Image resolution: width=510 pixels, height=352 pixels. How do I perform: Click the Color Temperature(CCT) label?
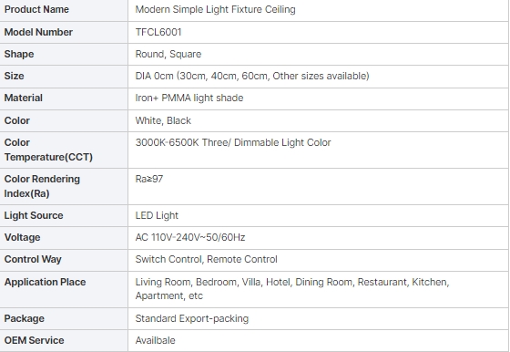coord(48,150)
